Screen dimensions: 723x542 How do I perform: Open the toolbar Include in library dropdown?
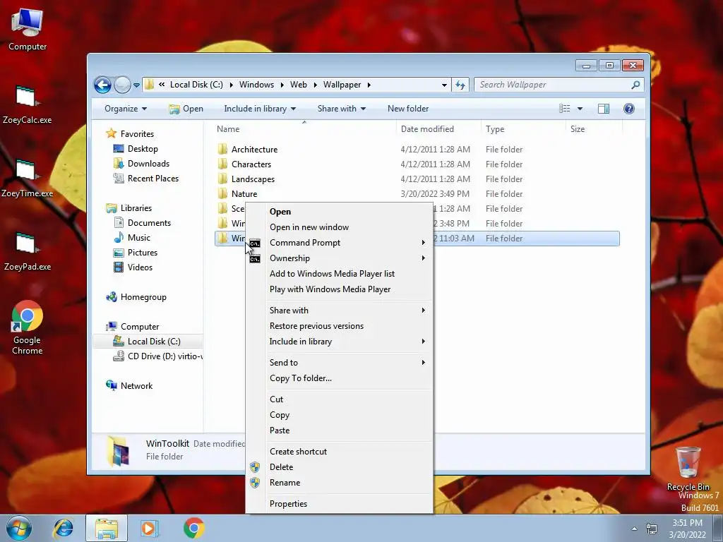[x=260, y=109]
